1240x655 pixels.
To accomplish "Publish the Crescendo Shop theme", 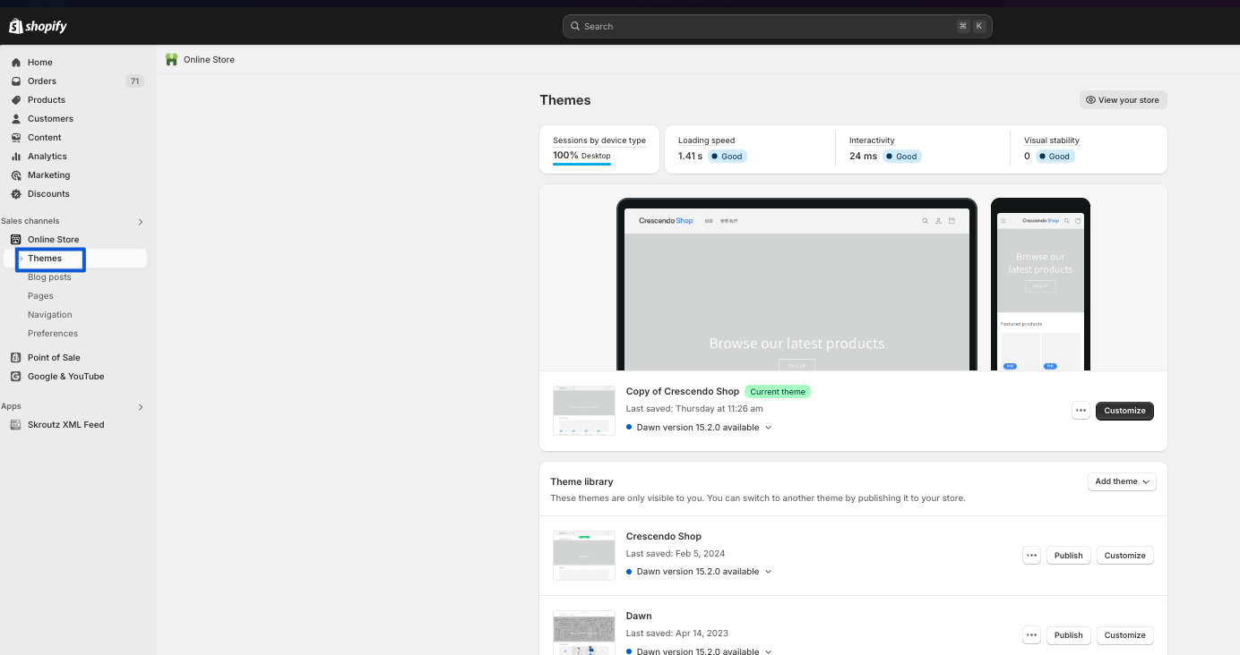I will [1068, 556].
